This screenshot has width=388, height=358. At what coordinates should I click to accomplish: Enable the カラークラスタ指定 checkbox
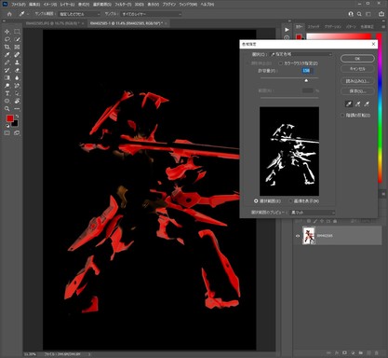tap(280, 63)
